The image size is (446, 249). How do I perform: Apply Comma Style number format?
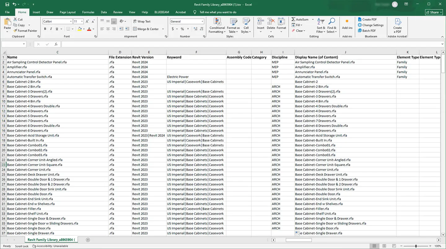[x=188, y=29]
